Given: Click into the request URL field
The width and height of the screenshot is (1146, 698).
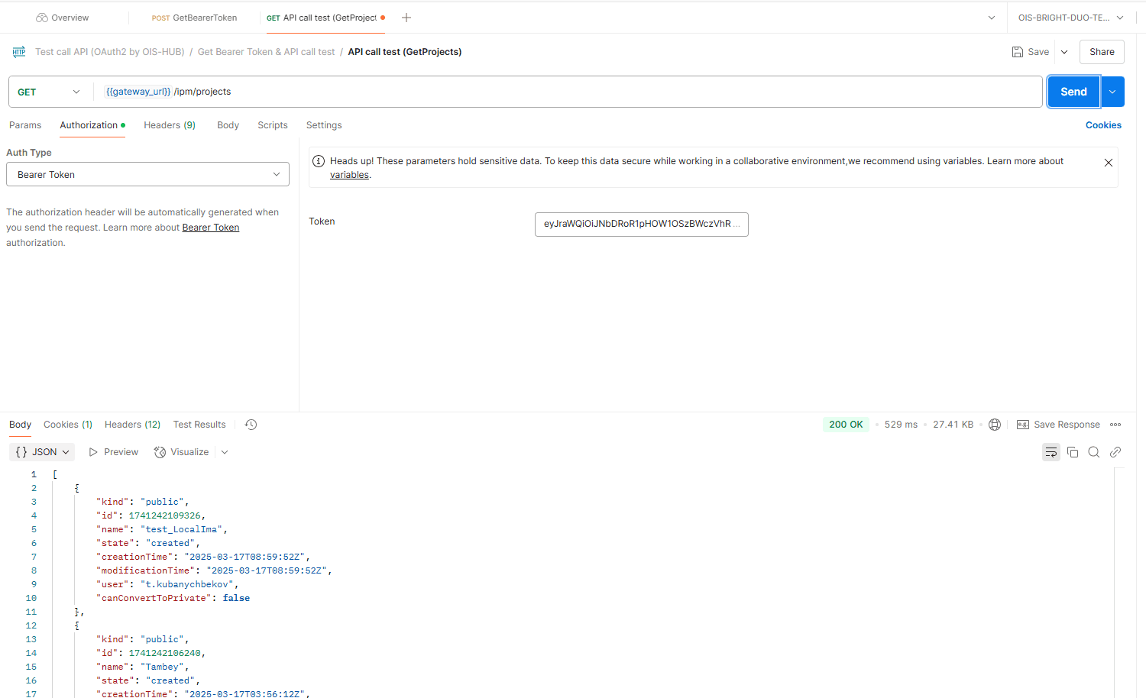Looking at the screenshot, I should tap(569, 92).
